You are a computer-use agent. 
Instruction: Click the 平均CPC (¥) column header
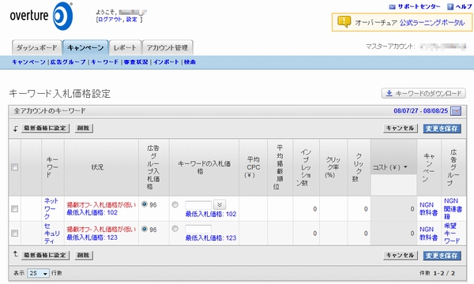tap(254, 167)
